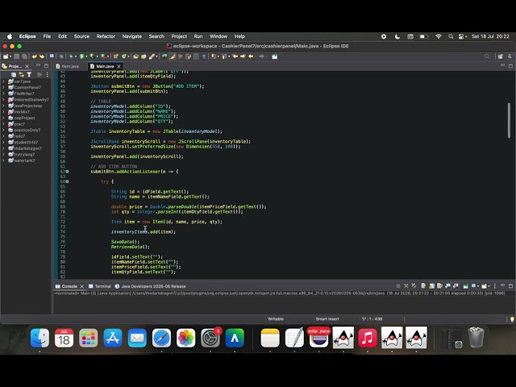Open the Music app in the Dock
This screenshot has width=516, height=387.
pos(368,338)
